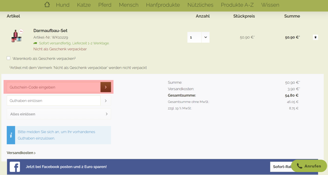The image size is (328, 175).
Task: Enable Warenkorb als Geschenk verpacken
Action: click(x=8, y=58)
